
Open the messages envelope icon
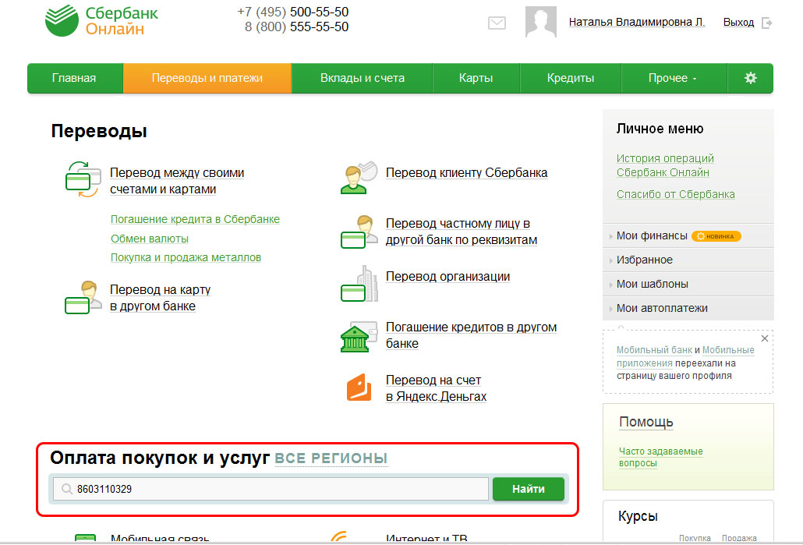pyautogui.click(x=497, y=23)
